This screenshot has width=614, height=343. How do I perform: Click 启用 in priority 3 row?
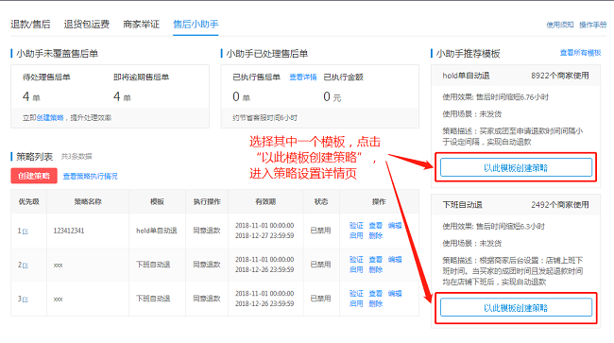click(356, 304)
